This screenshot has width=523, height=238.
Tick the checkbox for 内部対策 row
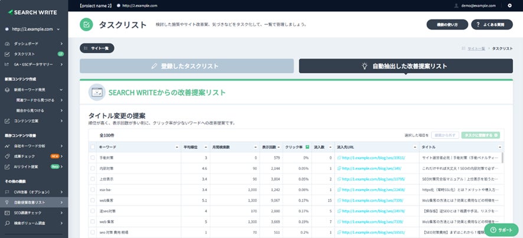click(x=93, y=168)
